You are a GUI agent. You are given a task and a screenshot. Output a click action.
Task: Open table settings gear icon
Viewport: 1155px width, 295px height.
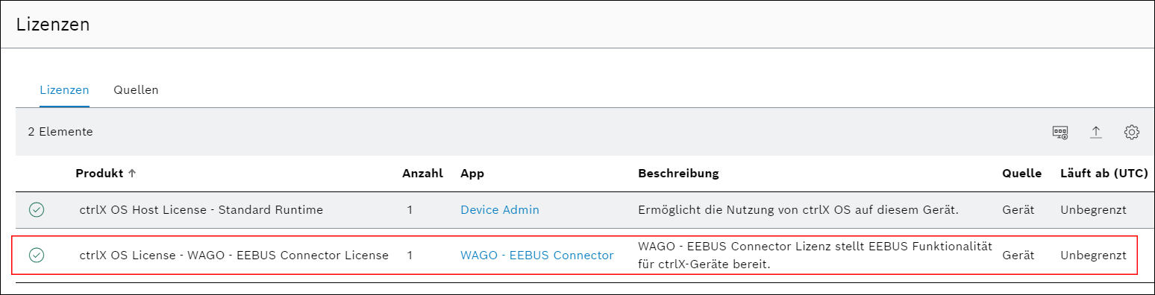1132,132
